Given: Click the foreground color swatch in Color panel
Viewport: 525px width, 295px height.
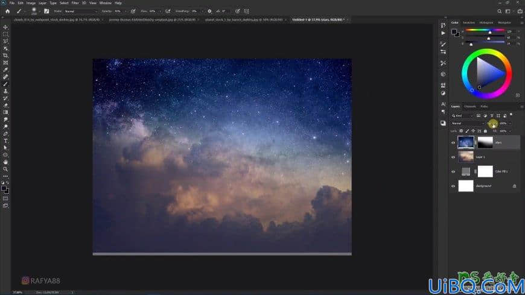Looking at the screenshot, I should [x=454, y=32].
